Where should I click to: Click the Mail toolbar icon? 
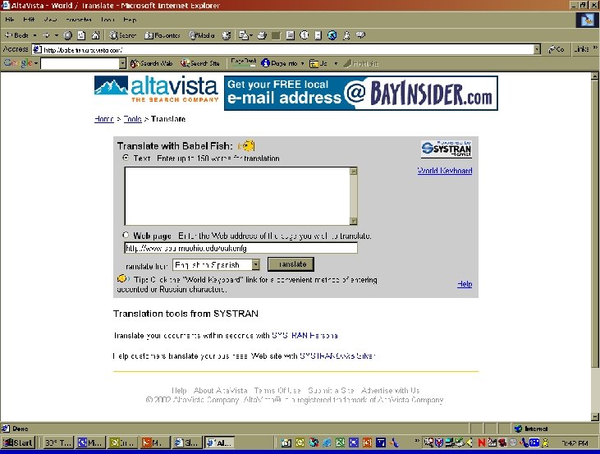coord(244,35)
